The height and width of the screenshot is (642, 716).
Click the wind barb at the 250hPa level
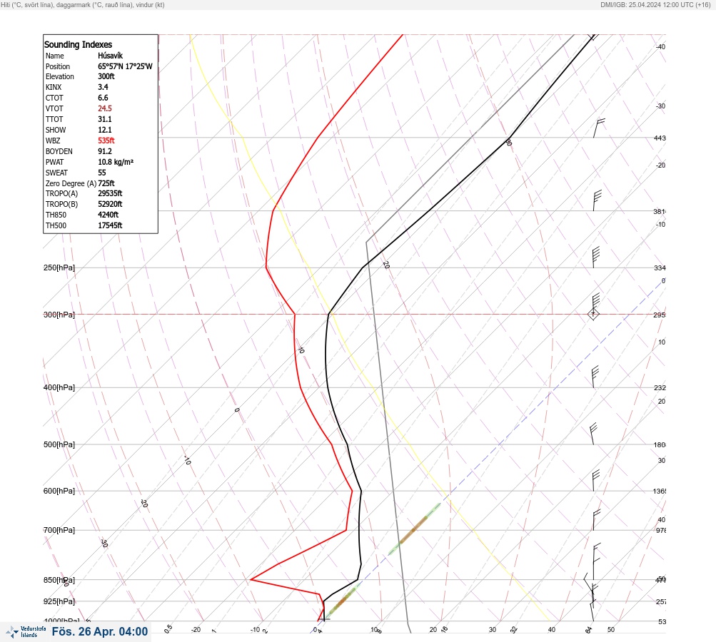click(596, 258)
